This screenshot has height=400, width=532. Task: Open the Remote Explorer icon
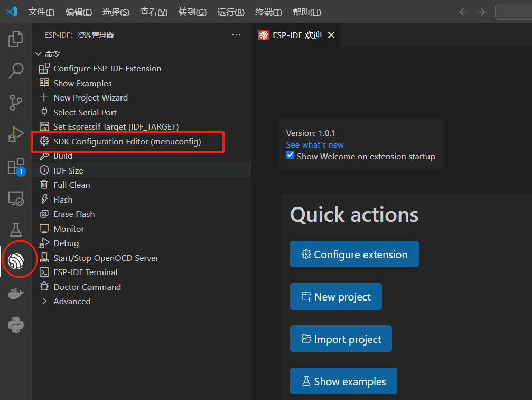coord(16,198)
